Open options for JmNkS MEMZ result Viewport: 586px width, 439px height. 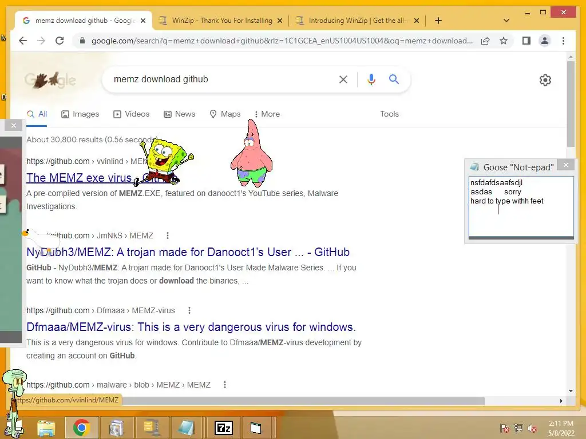pos(168,236)
